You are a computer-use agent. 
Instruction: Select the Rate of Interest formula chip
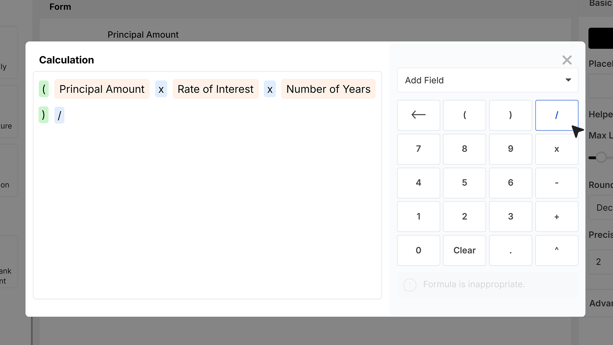216,89
